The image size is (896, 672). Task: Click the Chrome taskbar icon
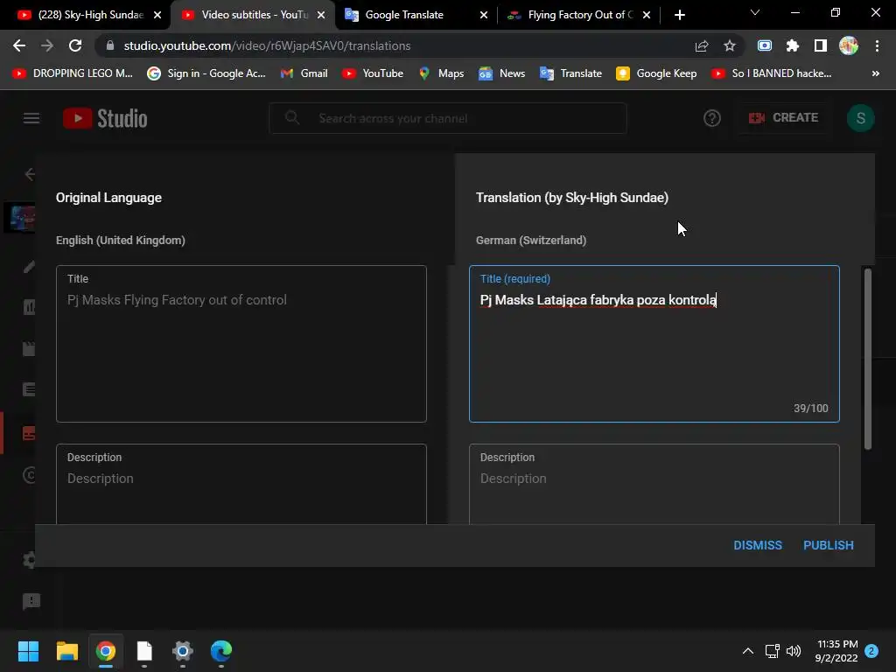pyautogui.click(x=106, y=651)
